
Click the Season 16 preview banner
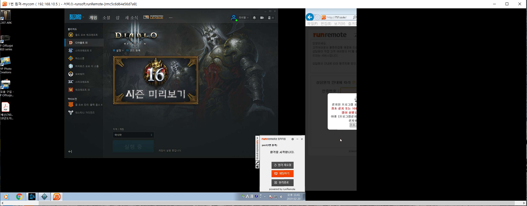156,80
